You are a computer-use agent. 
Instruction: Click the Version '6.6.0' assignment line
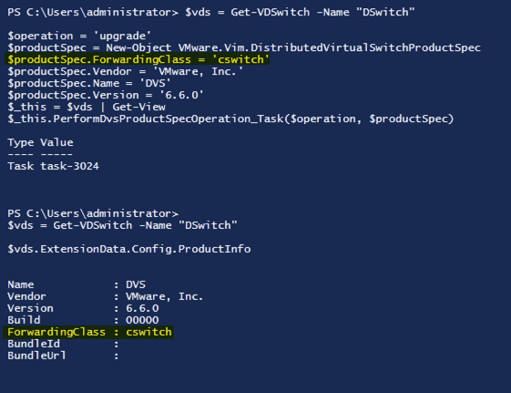tap(106, 95)
